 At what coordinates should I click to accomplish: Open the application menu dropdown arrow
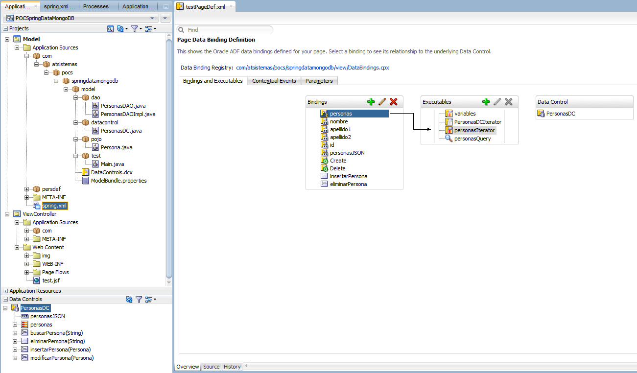[x=165, y=19]
